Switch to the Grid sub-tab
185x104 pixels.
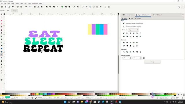[131, 18]
